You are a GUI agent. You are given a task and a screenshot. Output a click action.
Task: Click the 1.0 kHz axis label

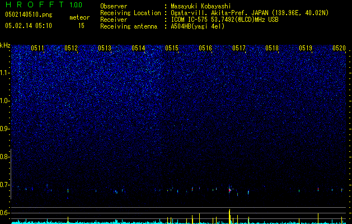pyautogui.click(x=5, y=101)
